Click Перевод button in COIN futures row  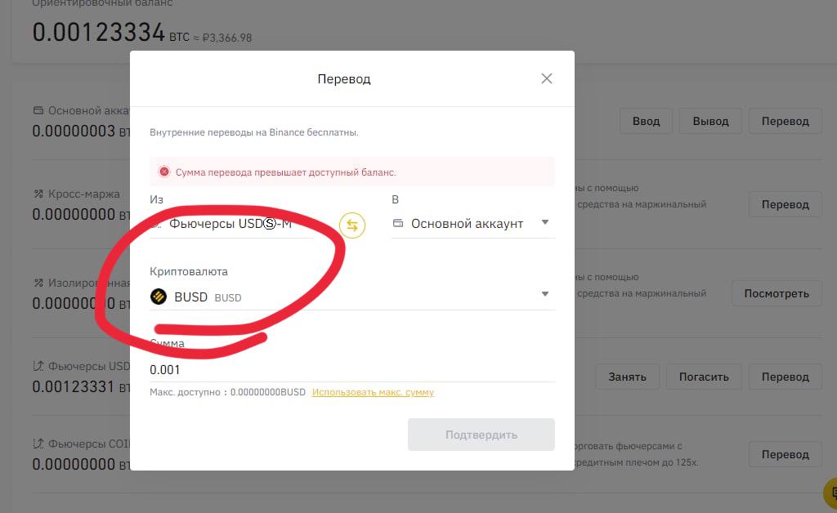785,454
